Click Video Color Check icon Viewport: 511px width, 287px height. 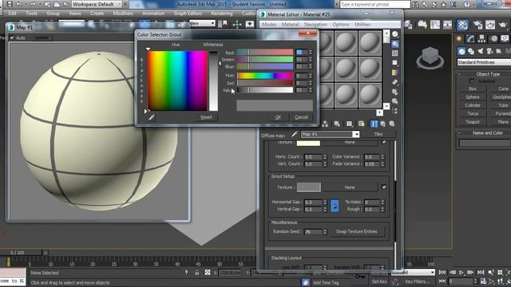(395, 73)
